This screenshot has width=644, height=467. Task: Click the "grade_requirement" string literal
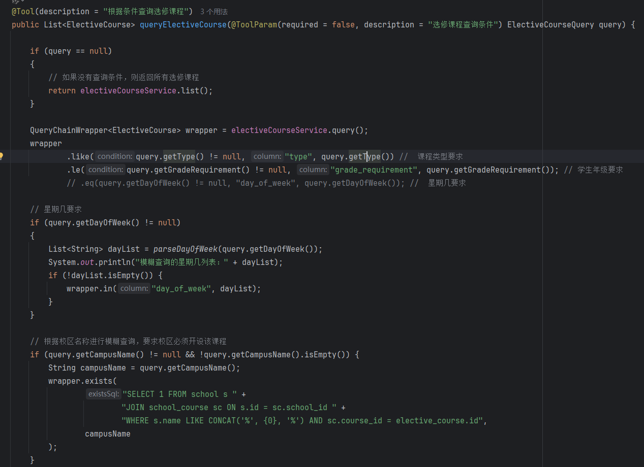point(374,170)
